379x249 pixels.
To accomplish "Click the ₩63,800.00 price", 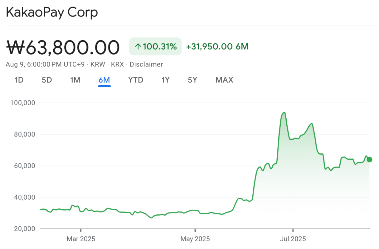I will click(63, 47).
